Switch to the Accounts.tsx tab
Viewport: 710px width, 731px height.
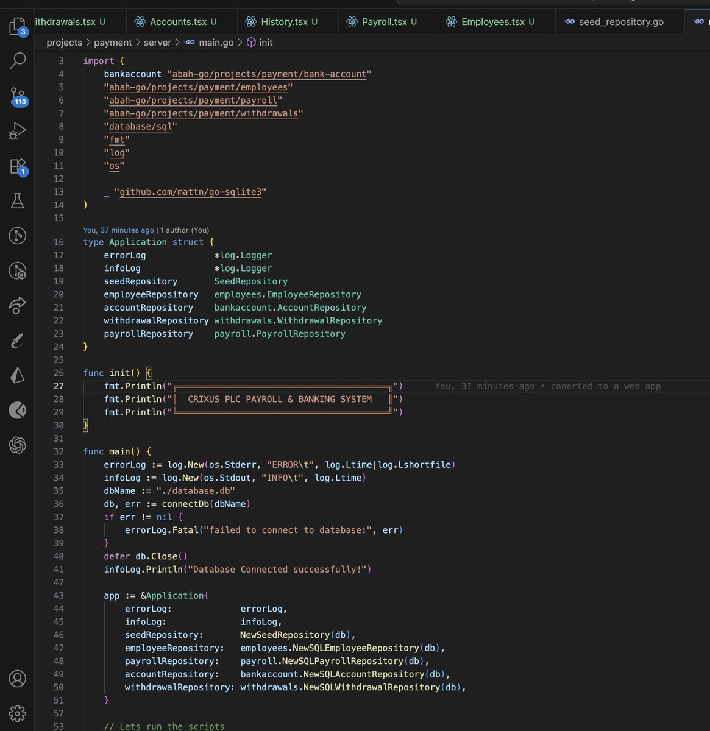tap(183, 21)
